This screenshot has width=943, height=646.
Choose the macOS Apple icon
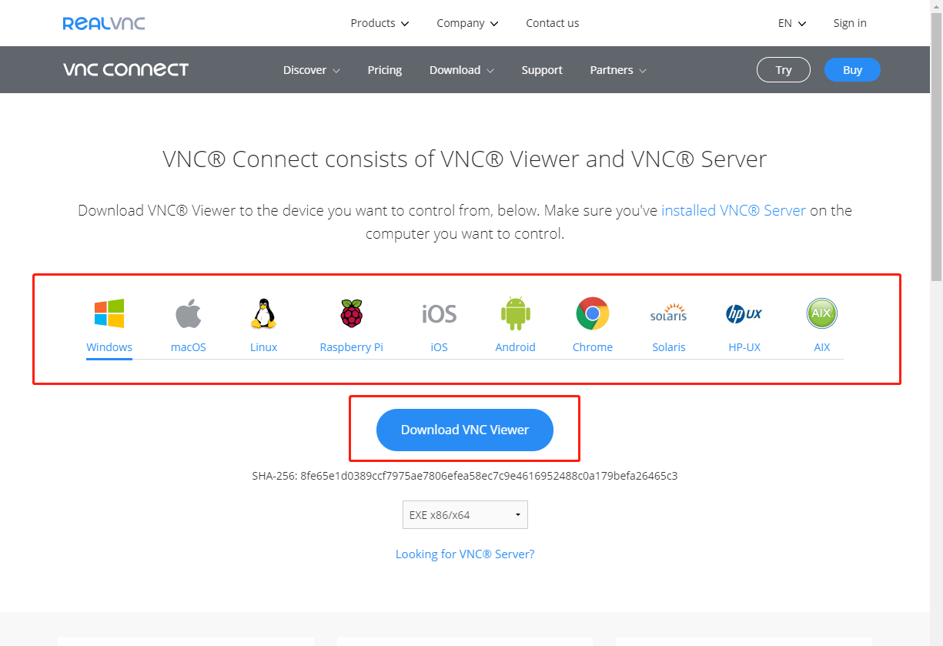click(x=188, y=313)
